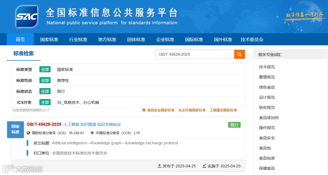Click the 为您找到相关结果约 1 个 text

(31, 110)
